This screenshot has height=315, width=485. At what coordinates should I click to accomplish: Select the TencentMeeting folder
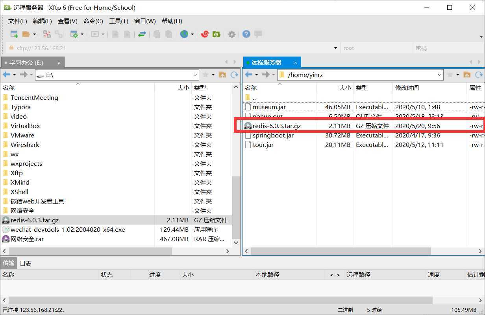34,97
